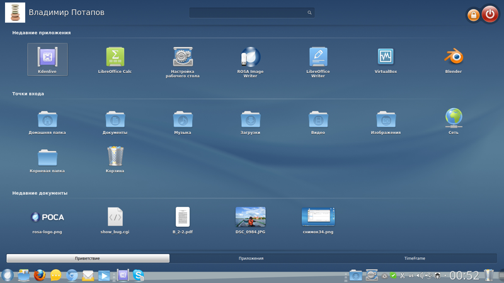Open Kdenlive from recent applications
Viewport: 504px width, 283px height.
tap(47, 60)
